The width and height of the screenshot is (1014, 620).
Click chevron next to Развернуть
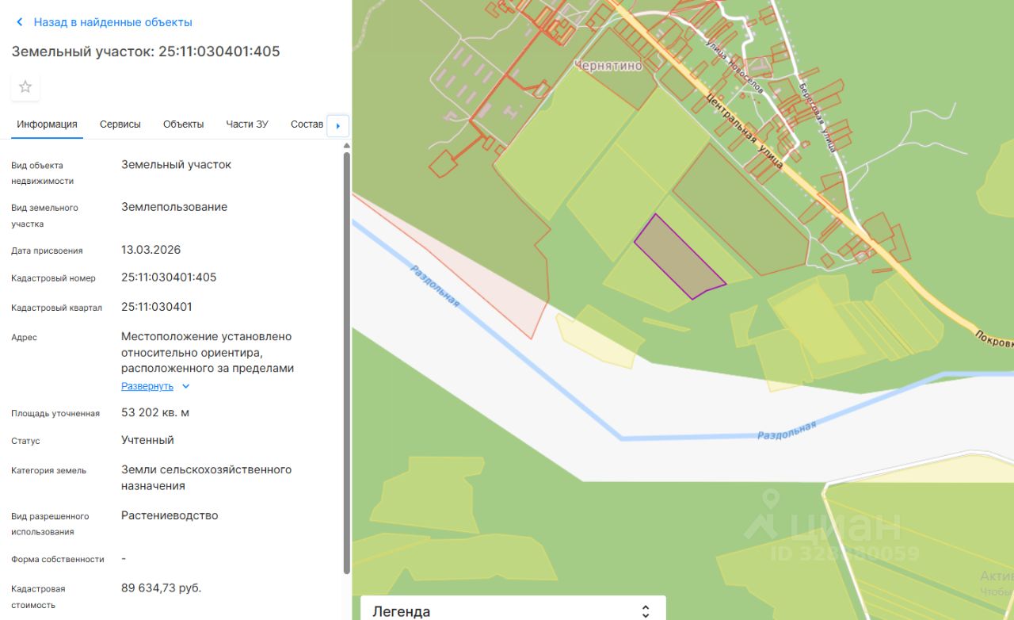coord(186,386)
